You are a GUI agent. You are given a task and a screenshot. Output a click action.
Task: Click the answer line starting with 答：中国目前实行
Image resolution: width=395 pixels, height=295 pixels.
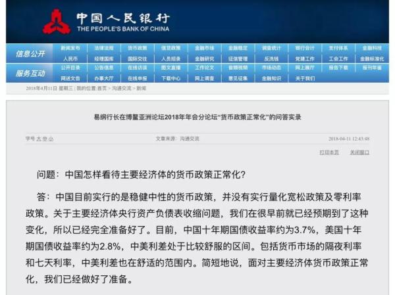point(199,197)
